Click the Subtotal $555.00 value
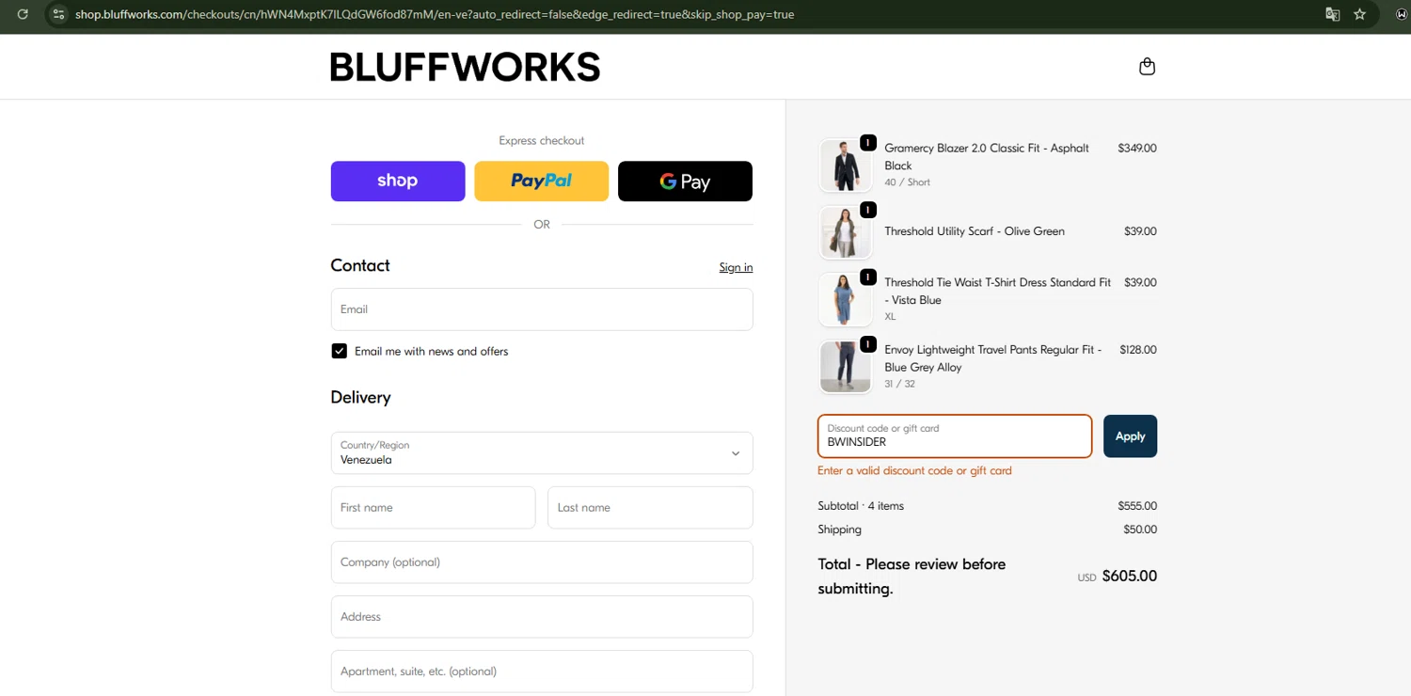 pos(1137,506)
